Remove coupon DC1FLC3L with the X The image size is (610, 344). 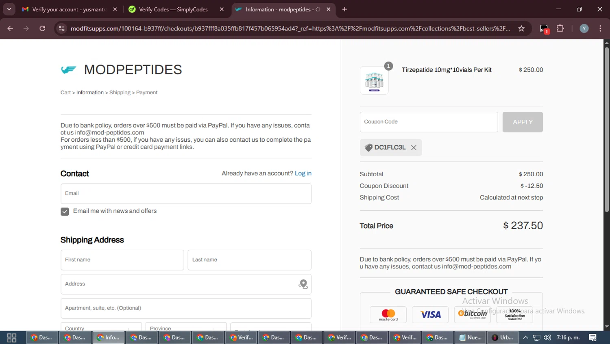[x=414, y=147]
